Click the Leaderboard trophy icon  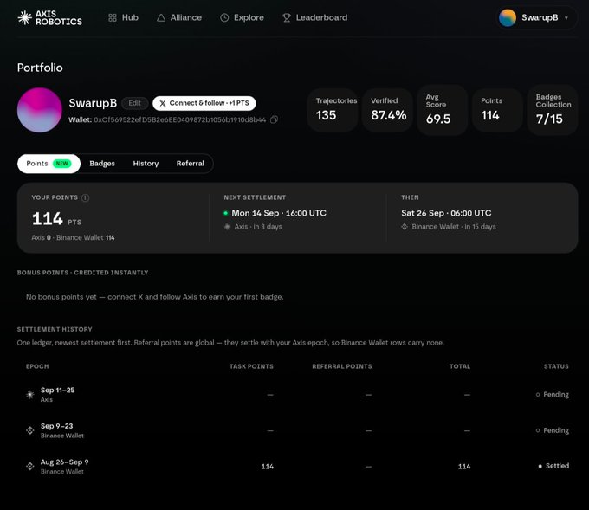pyautogui.click(x=287, y=17)
